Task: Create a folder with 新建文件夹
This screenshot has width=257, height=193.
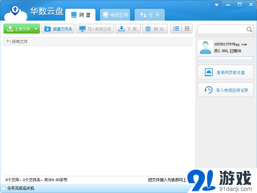Action: 58,29
